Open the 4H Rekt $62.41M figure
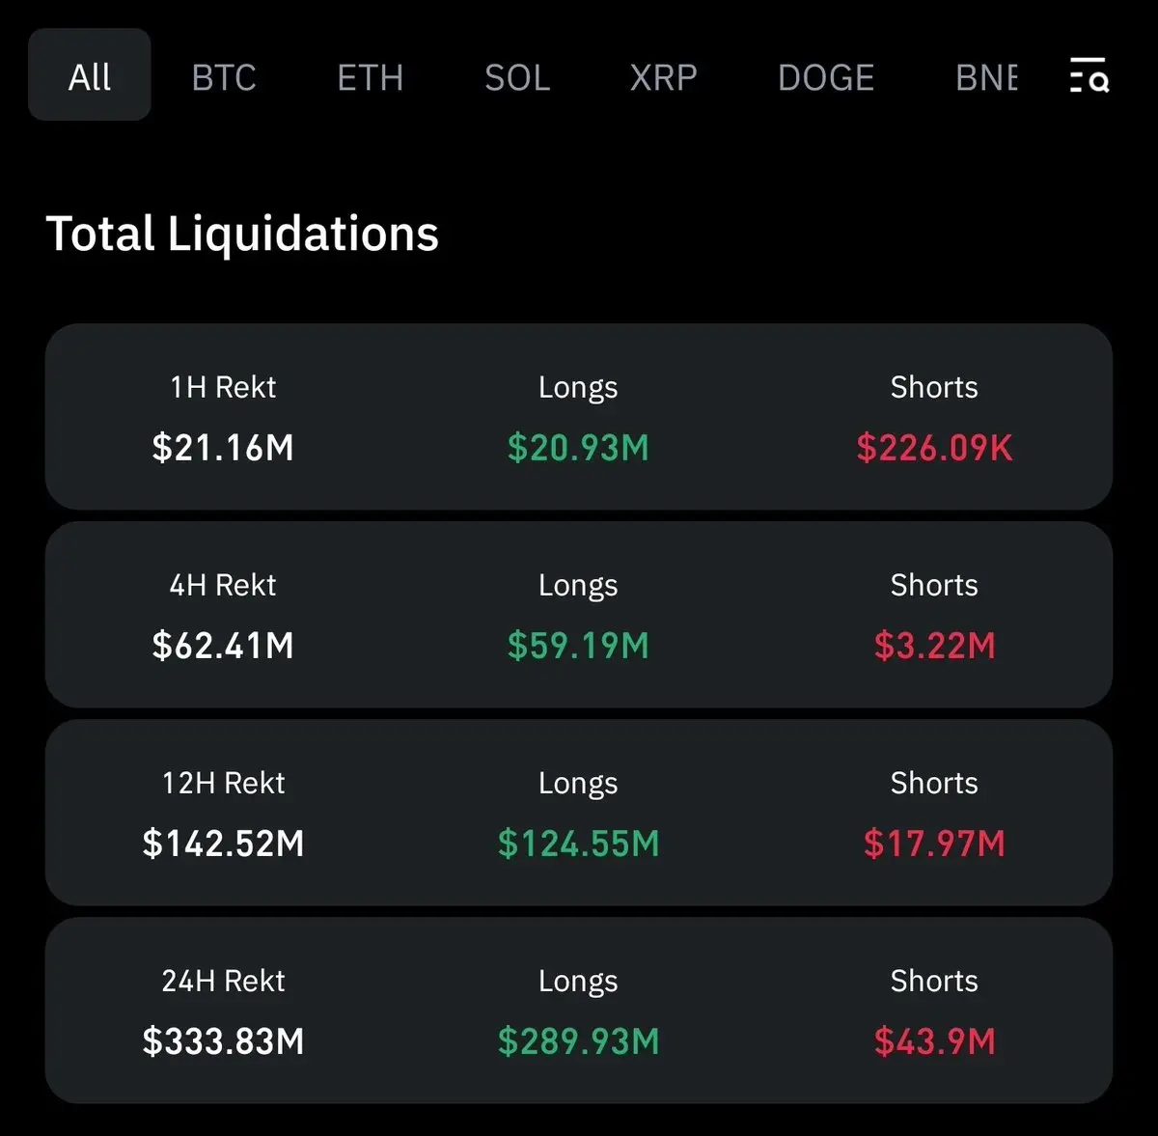 coord(223,646)
